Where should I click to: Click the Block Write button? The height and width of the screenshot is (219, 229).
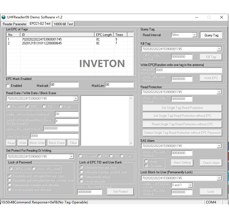pyautogui.click(x=37, y=143)
